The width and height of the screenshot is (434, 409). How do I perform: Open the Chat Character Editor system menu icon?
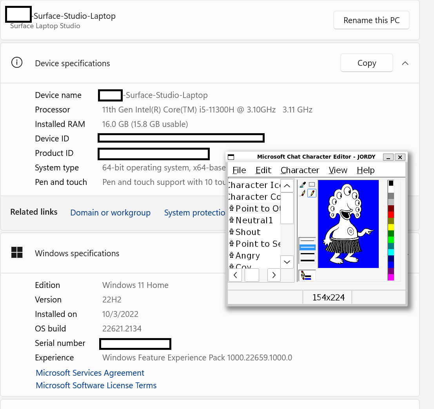pos(231,157)
